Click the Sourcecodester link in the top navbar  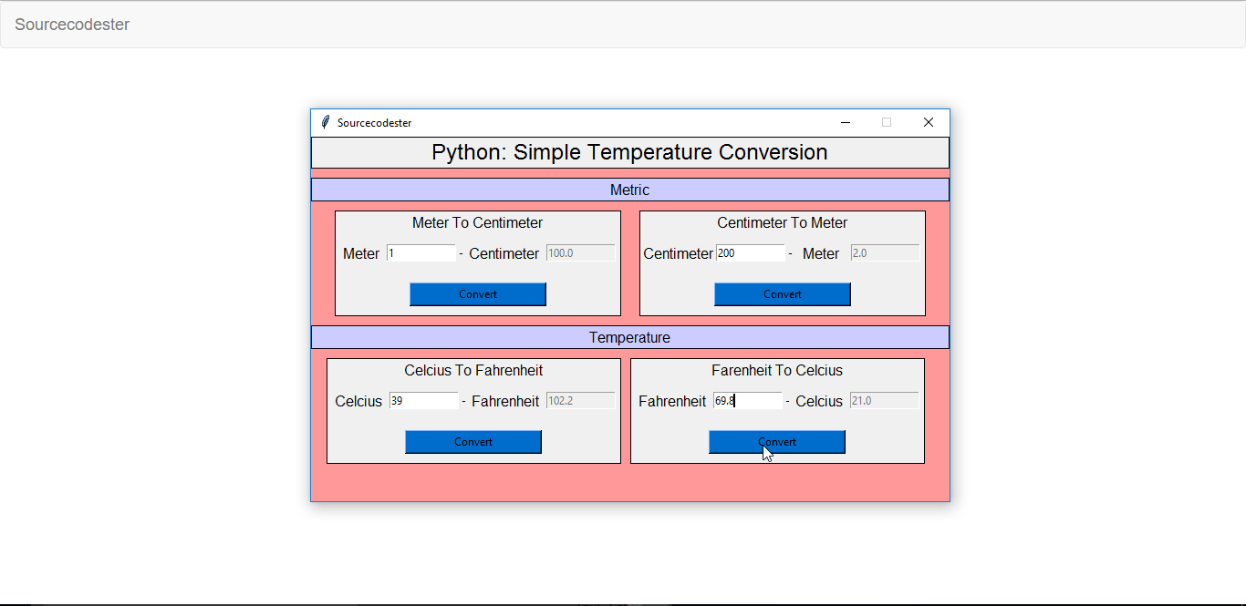click(72, 25)
